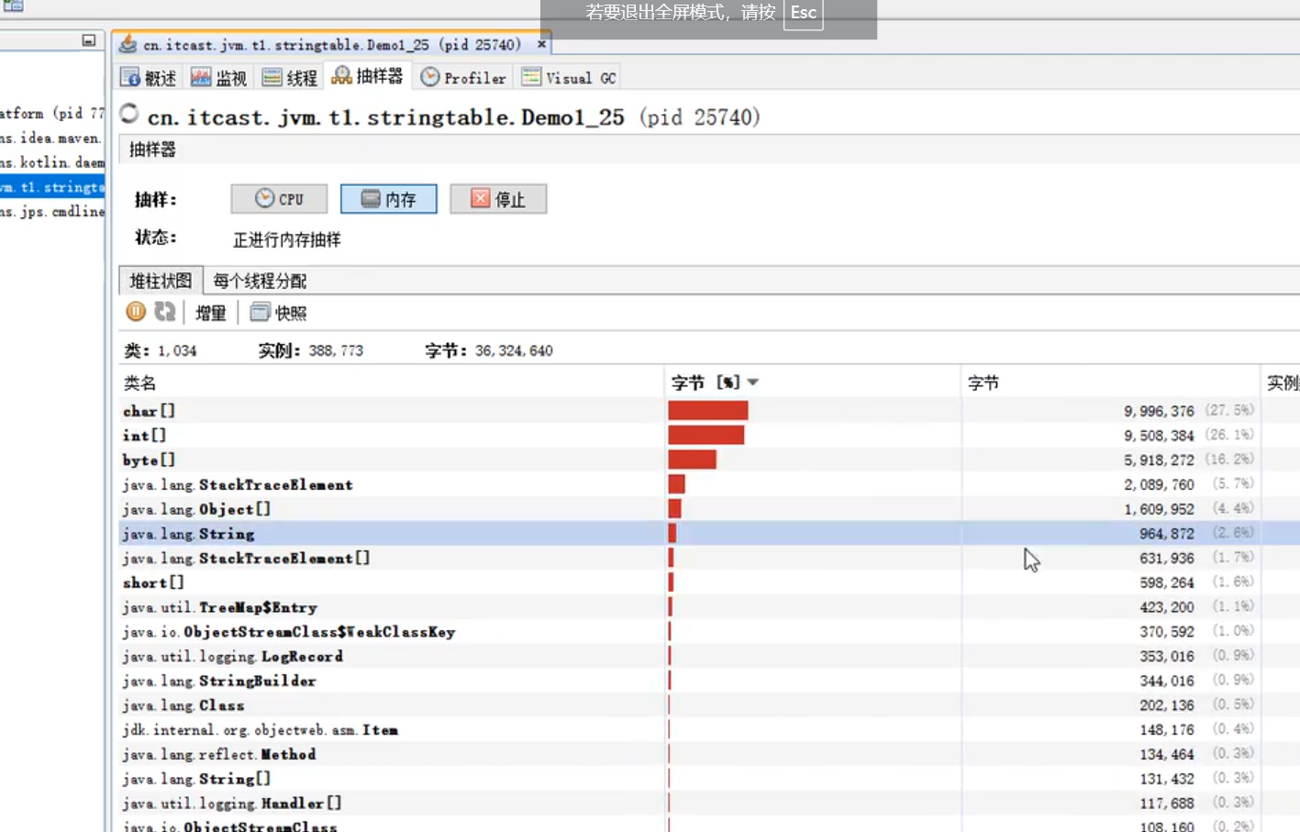
Task: Click the refresh icon beside the pause icon
Action: click(165, 312)
